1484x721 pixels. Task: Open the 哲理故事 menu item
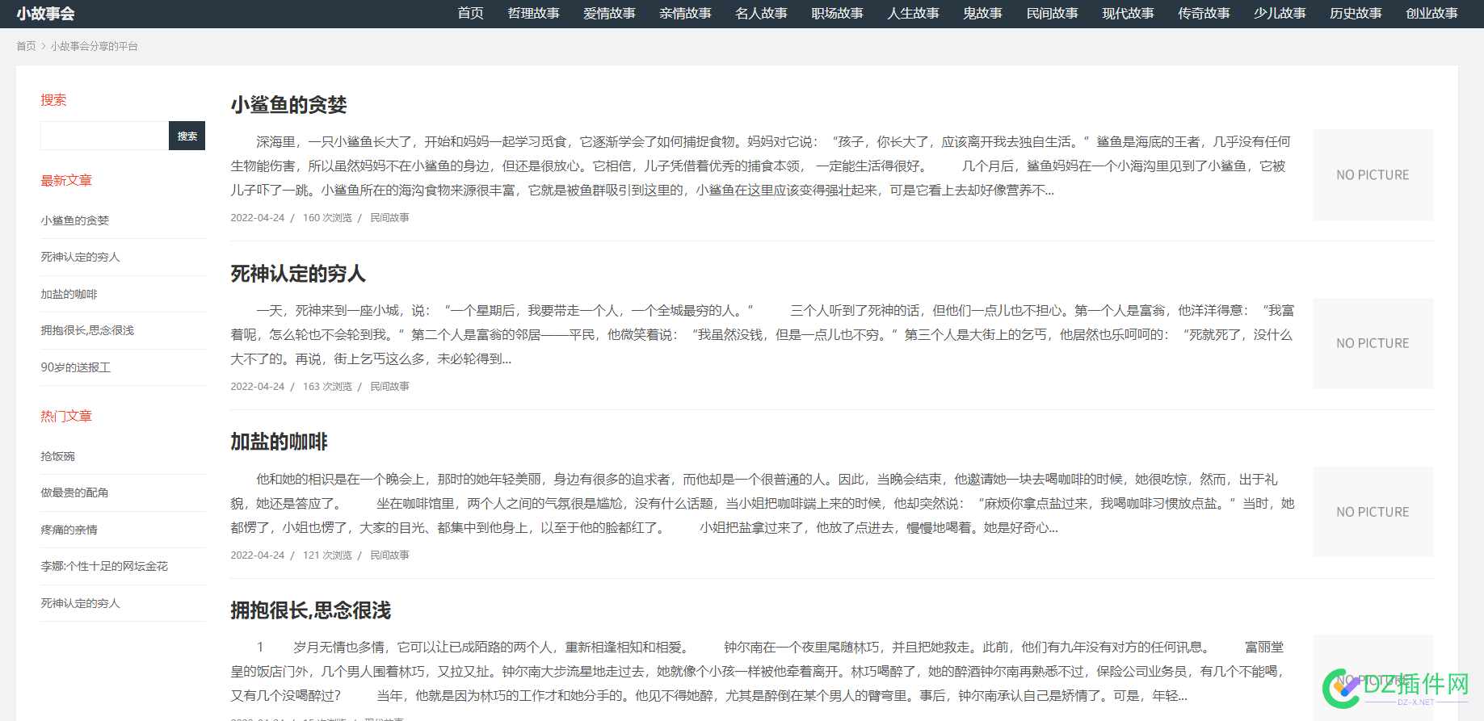pyautogui.click(x=533, y=14)
